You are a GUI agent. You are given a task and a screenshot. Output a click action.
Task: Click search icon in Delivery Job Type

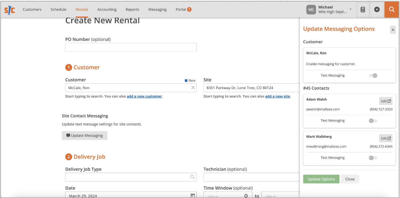coord(193,177)
